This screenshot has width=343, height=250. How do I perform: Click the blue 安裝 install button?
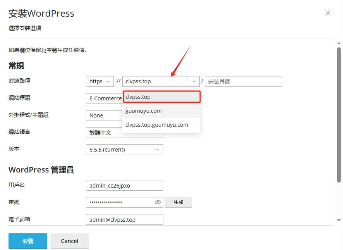click(x=27, y=241)
